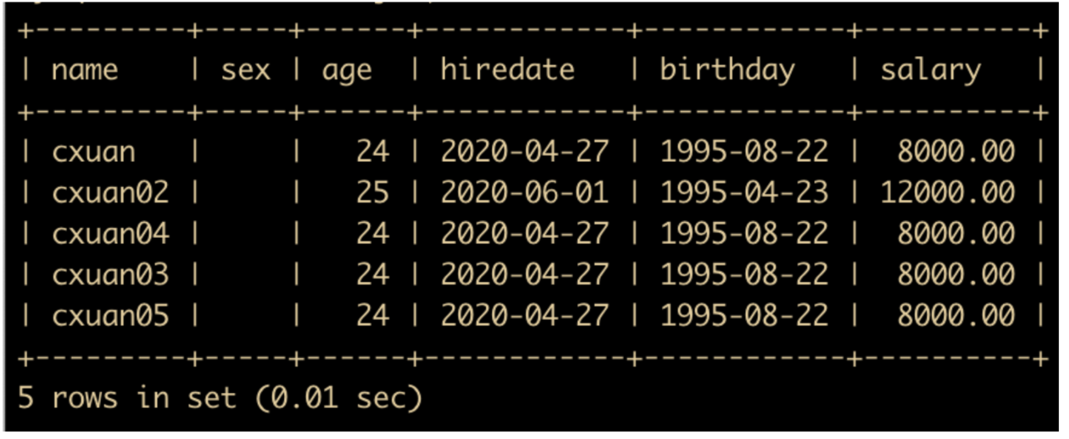This screenshot has height=439, width=1069.
Task: Click the birthday column header
Action: pyautogui.click(x=727, y=70)
